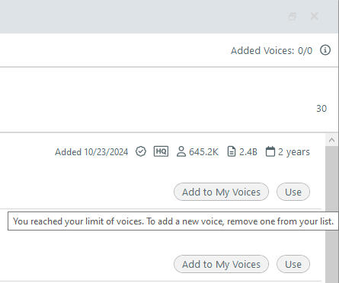Click the 2 years age label

[x=294, y=152]
